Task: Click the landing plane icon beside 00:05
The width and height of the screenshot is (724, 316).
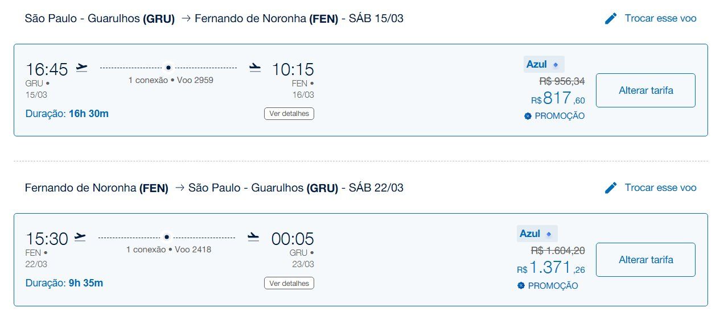Action: tap(254, 238)
